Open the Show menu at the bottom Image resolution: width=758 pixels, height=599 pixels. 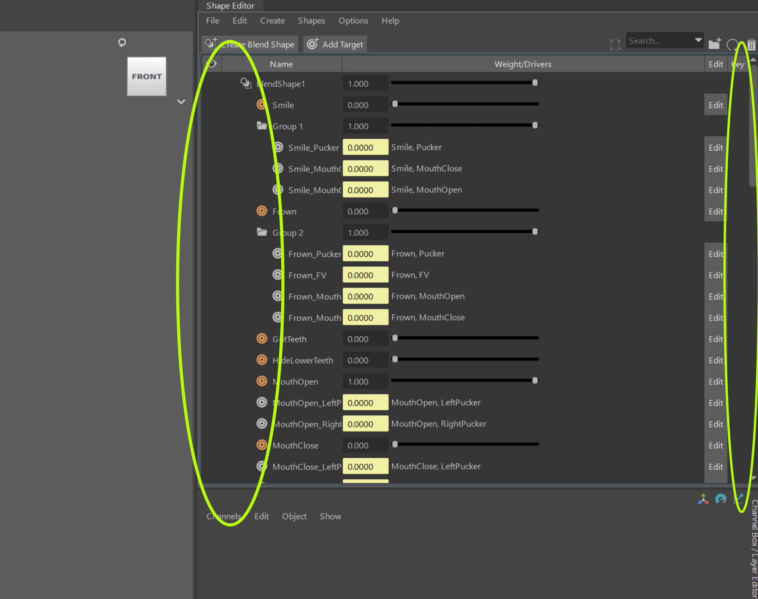(x=330, y=516)
